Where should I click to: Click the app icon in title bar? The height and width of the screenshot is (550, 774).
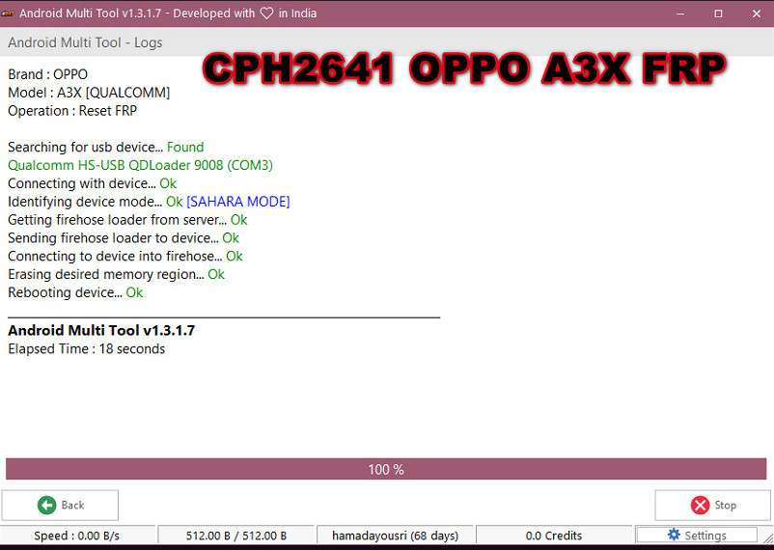(x=8, y=14)
